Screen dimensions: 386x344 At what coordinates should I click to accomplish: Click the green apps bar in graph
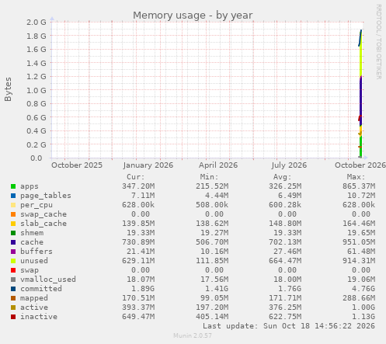point(360,146)
